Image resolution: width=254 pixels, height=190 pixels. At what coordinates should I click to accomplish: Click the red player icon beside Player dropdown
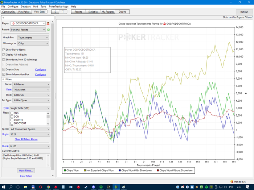click(48, 24)
